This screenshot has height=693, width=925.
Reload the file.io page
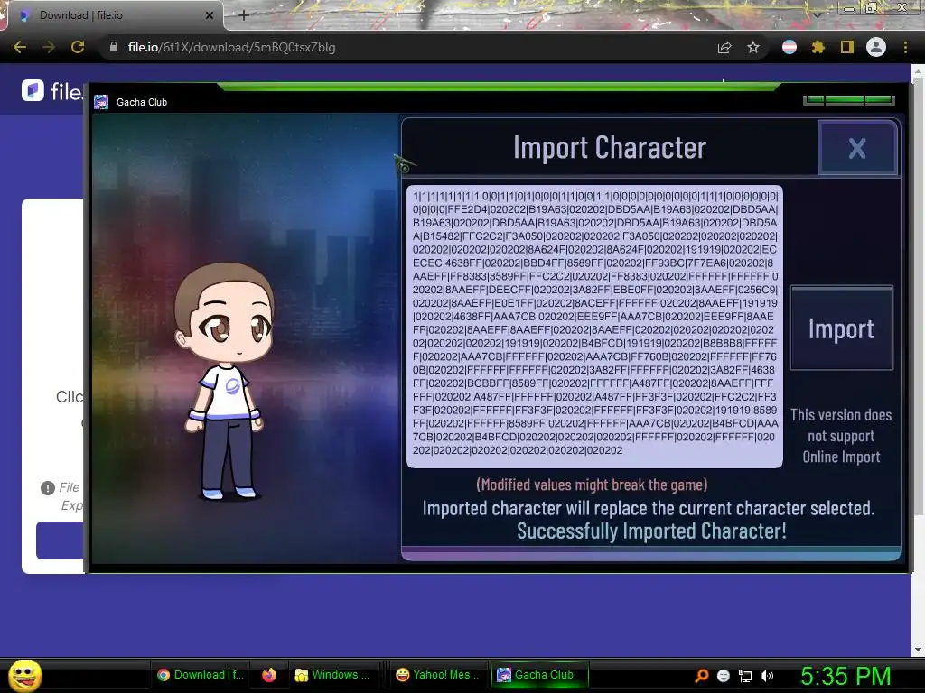coord(78,47)
